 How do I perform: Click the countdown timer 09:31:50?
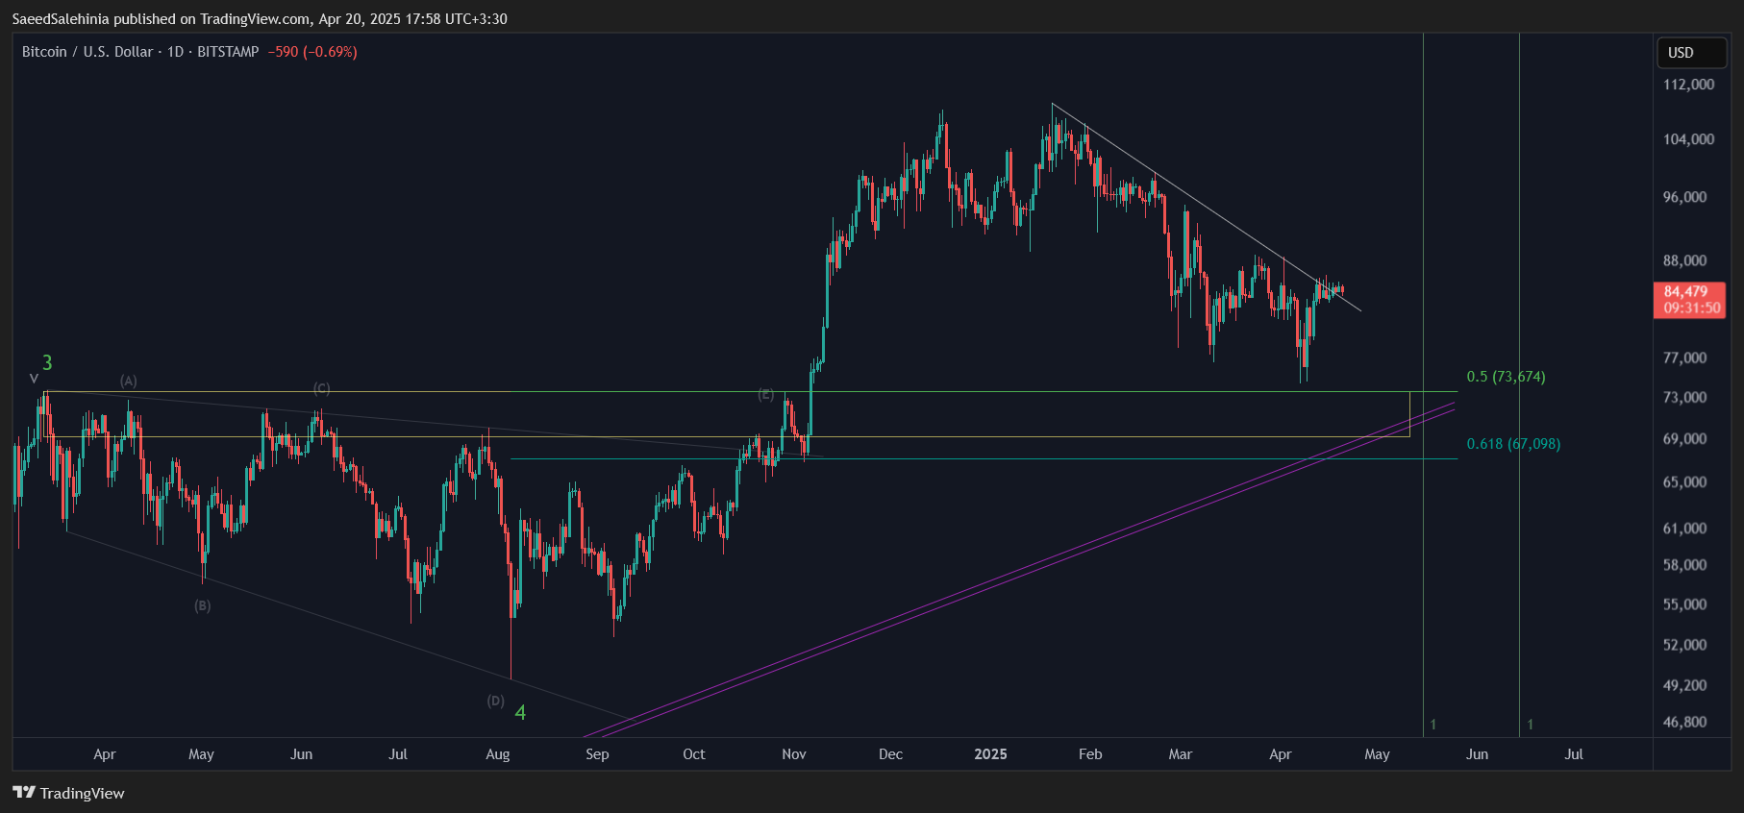(1692, 308)
